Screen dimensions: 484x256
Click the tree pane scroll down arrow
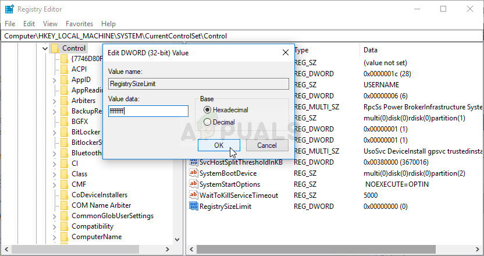[x=177, y=239]
